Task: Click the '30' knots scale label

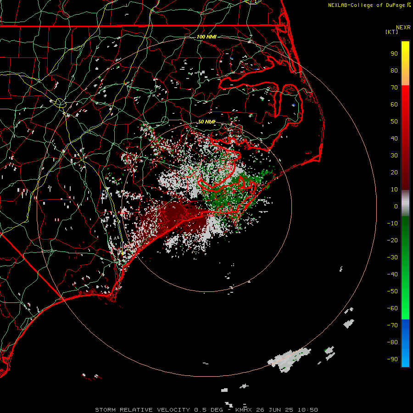Action: 394,156
